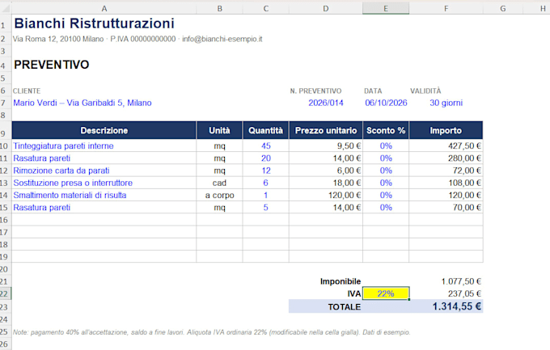
Task: Click the Descrizione table header
Action: tap(104, 130)
